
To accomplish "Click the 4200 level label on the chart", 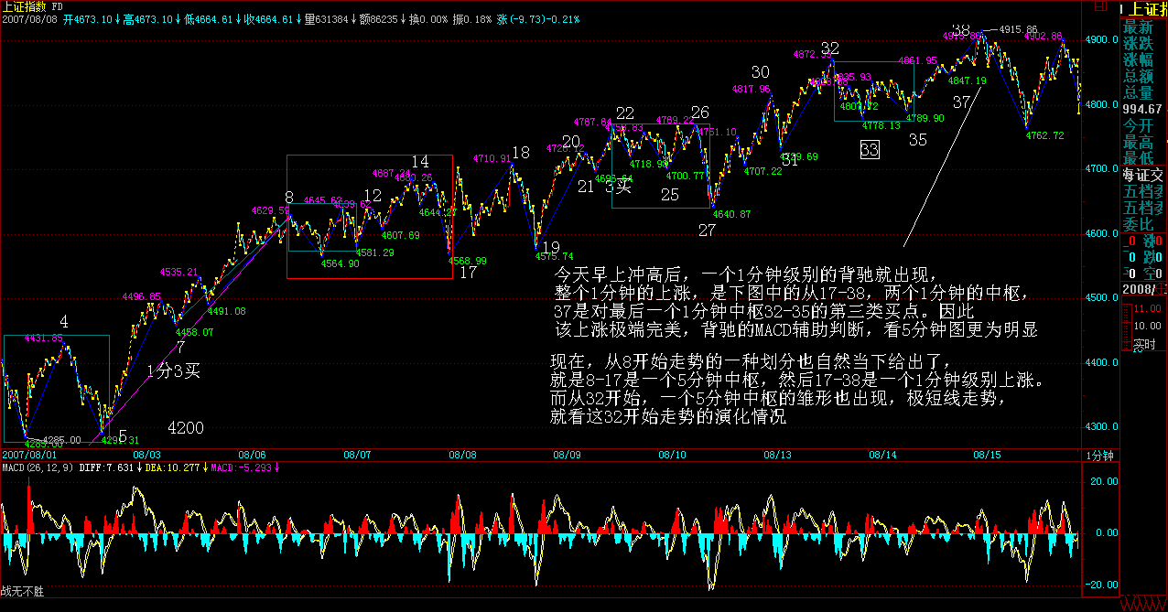I will pos(185,428).
